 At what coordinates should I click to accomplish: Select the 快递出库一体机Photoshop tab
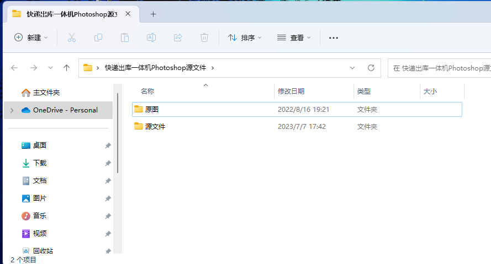click(72, 14)
